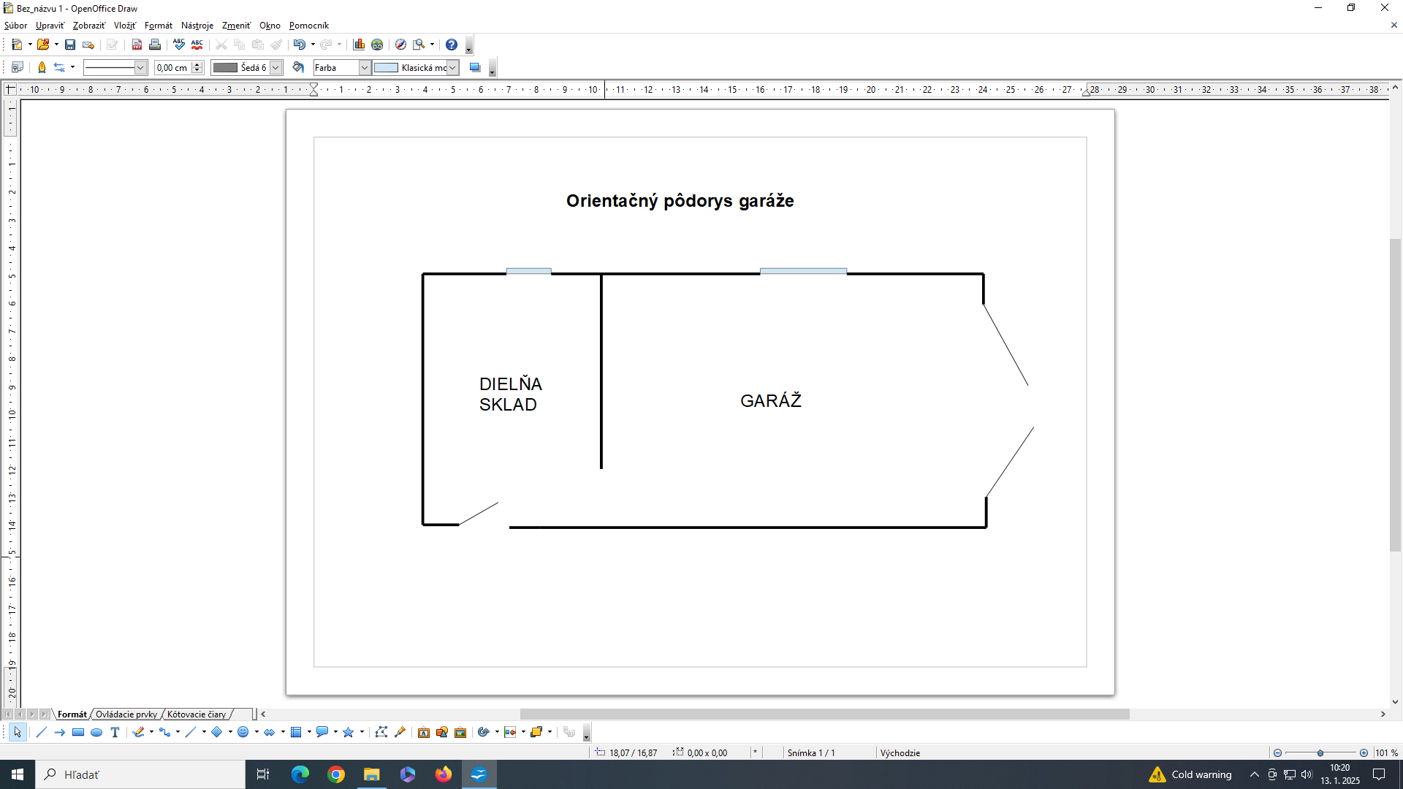Click the line width input field
The width and height of the screenshot is (1403, 789).
point(172,67)
